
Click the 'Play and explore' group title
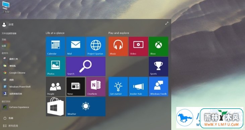point(119,33)
